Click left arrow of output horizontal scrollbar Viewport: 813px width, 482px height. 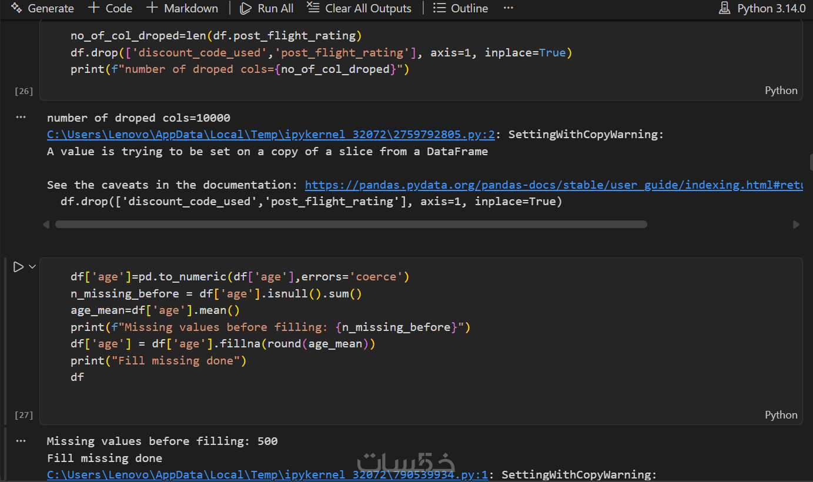[x=46, y=225]
